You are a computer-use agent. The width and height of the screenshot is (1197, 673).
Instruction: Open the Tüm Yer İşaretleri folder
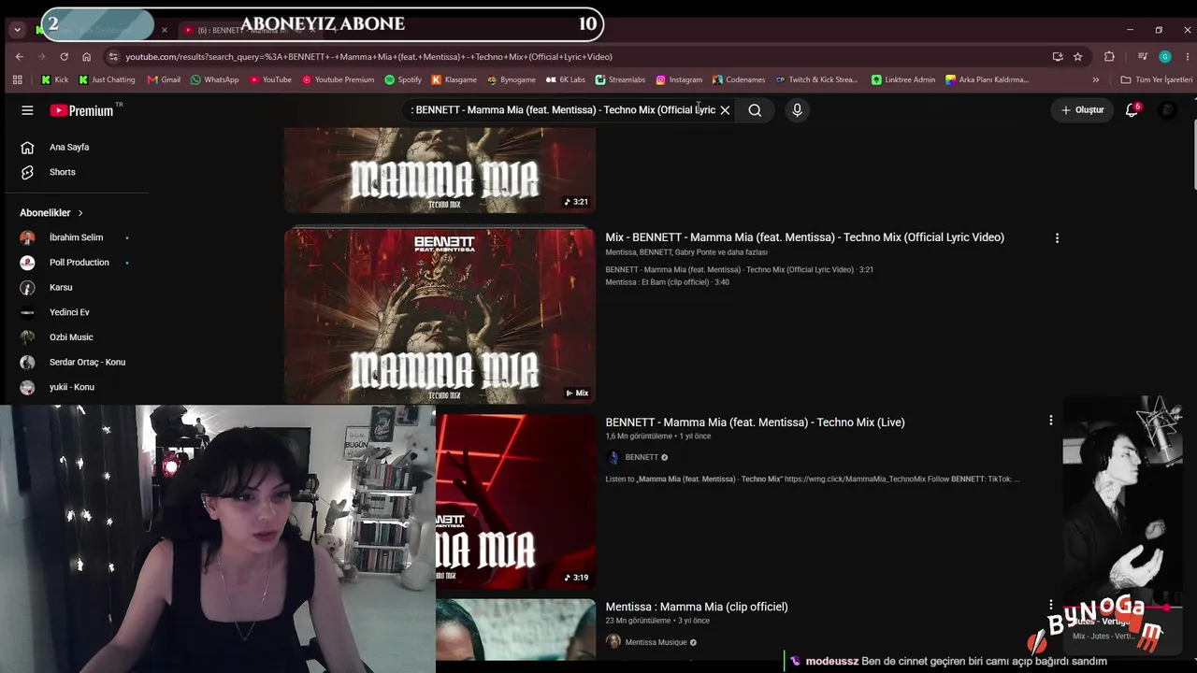(x=1156, y=79)
